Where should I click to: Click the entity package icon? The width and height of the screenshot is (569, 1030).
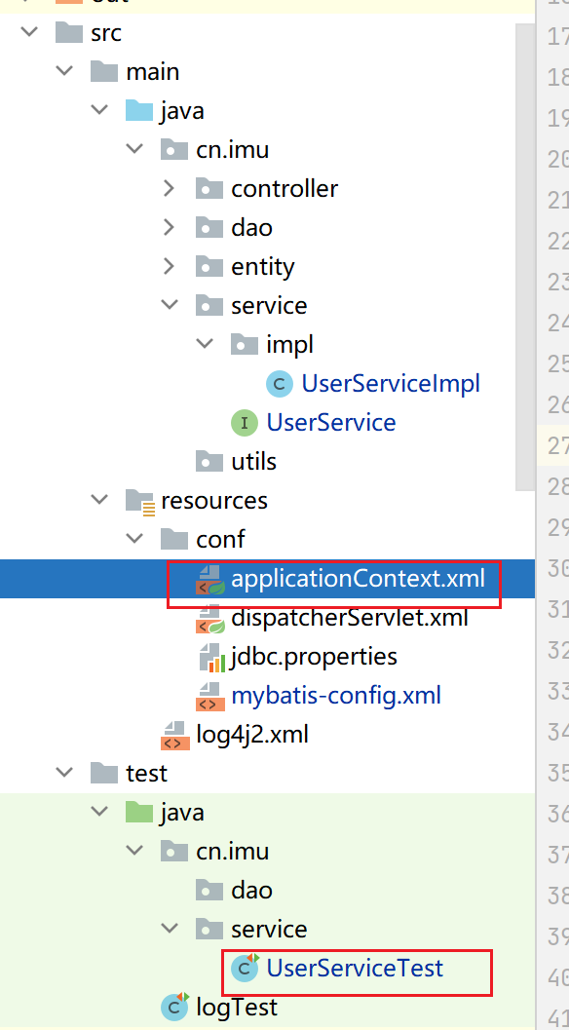tap(209, 266)
